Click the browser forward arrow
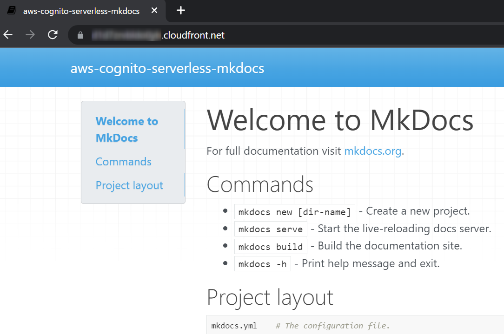The width and height of the screenshot is (504, 334). coord(30,35)
